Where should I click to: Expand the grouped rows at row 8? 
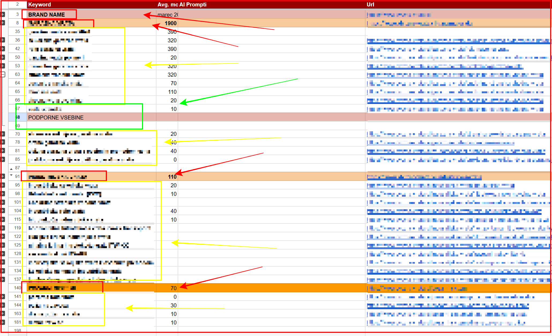3,23
